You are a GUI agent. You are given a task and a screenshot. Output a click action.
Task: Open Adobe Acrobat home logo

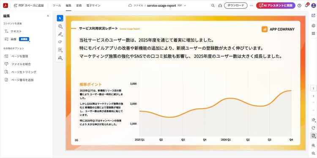(x=5, y=5)
